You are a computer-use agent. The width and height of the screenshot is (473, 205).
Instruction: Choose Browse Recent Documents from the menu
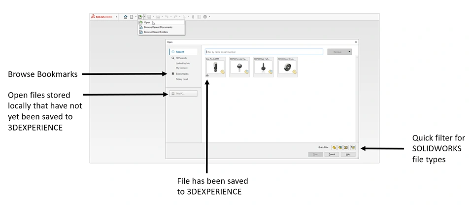161,27
